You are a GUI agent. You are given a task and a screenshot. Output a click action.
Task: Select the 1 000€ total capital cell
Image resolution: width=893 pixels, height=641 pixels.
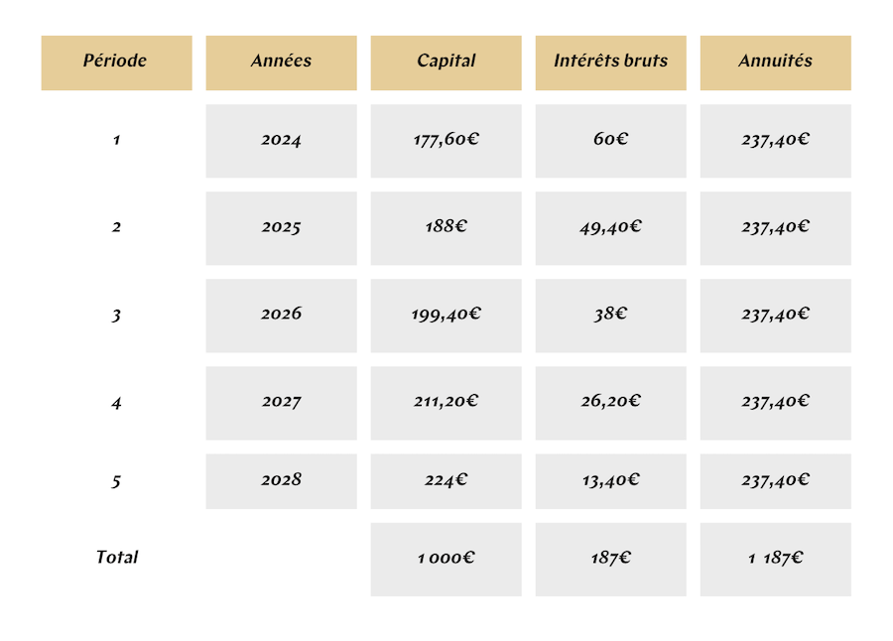point(446,560)
